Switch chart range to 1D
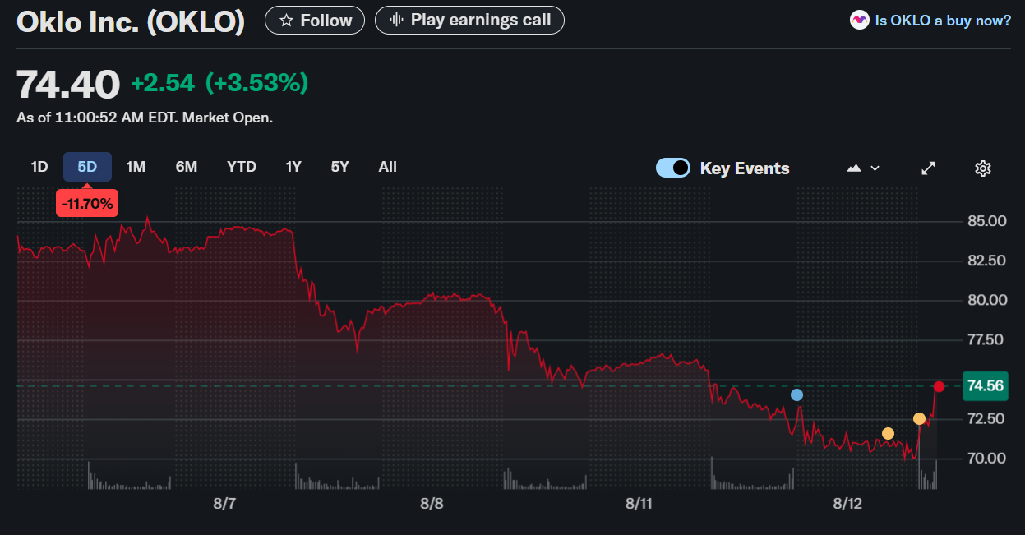This screenshot has height=535, width=1025. 39,167
